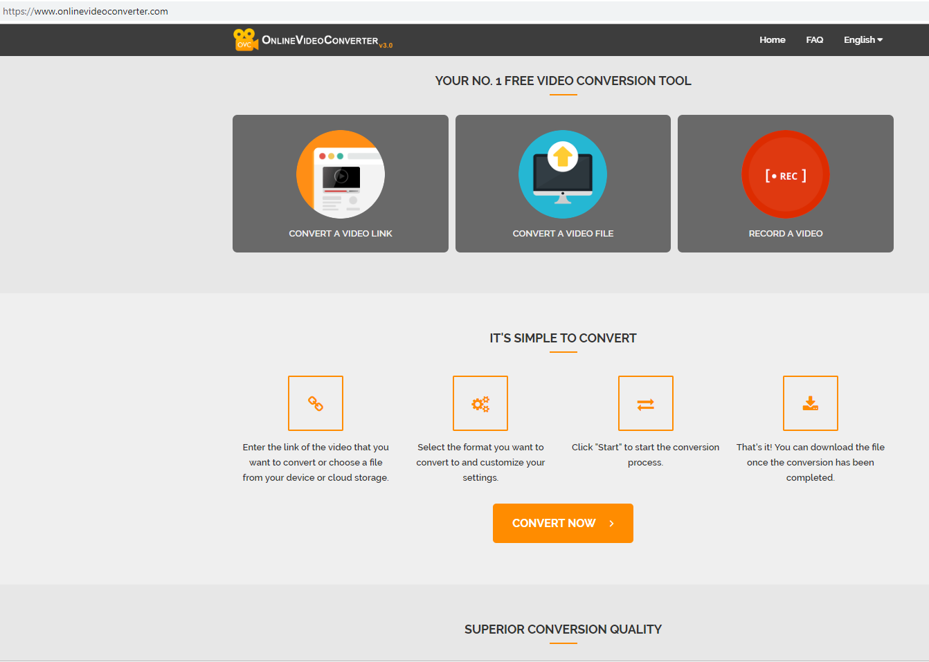Viewport: 929px width, 662px height.
Task: Click the red REC circle icon
Action: pos(786,174)
